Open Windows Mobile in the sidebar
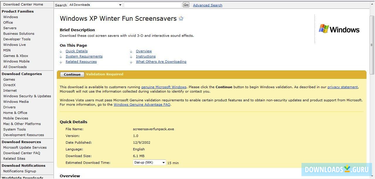Image resolution: width=375 pixels, height=179 pixels. (x=16, y=61)
